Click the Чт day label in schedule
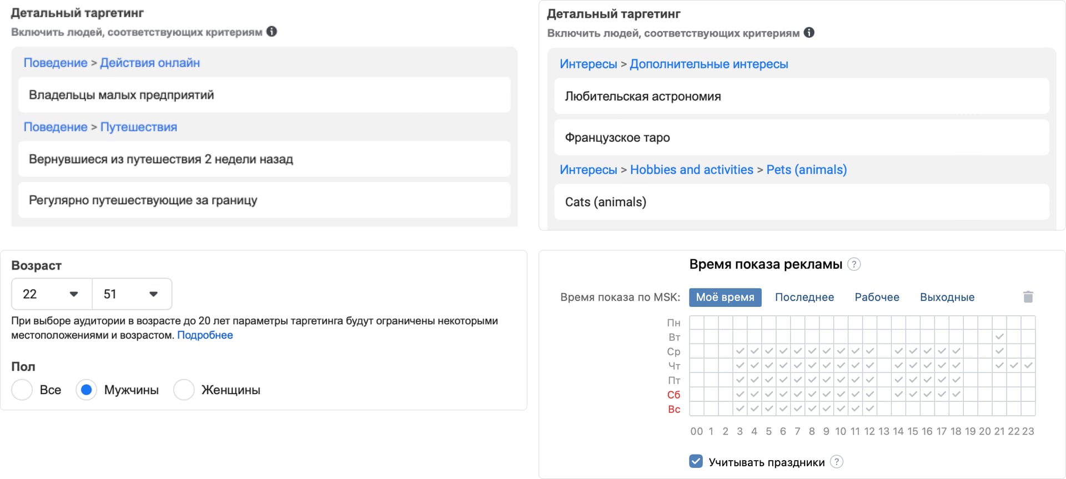 [x=674, y=366]
